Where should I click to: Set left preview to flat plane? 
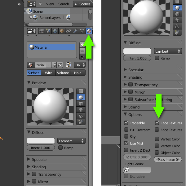(81, 91)
